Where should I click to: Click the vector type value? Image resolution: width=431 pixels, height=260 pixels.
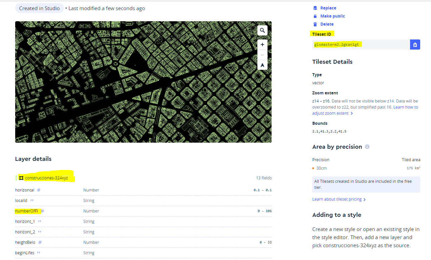coord(318,83)
